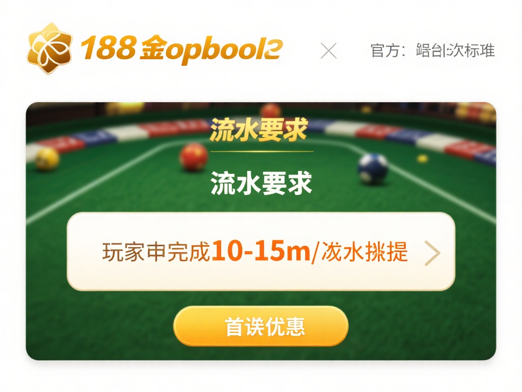Click the small yellow ball at right
This screenshot has height=392, width=522.
pyautogui.click(x=423, y=158)
